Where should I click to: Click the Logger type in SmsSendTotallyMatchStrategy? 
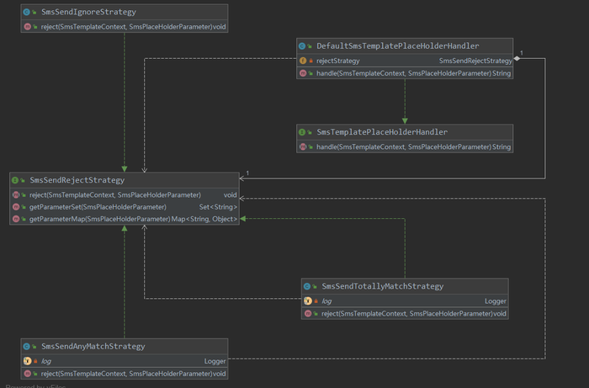tap(495, 301)
